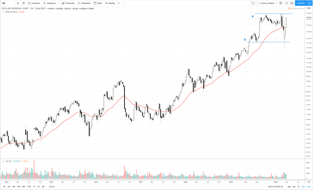Collapse the EMA indicator legend
This screenshot has width=313, height=190.
coord(3,12)
